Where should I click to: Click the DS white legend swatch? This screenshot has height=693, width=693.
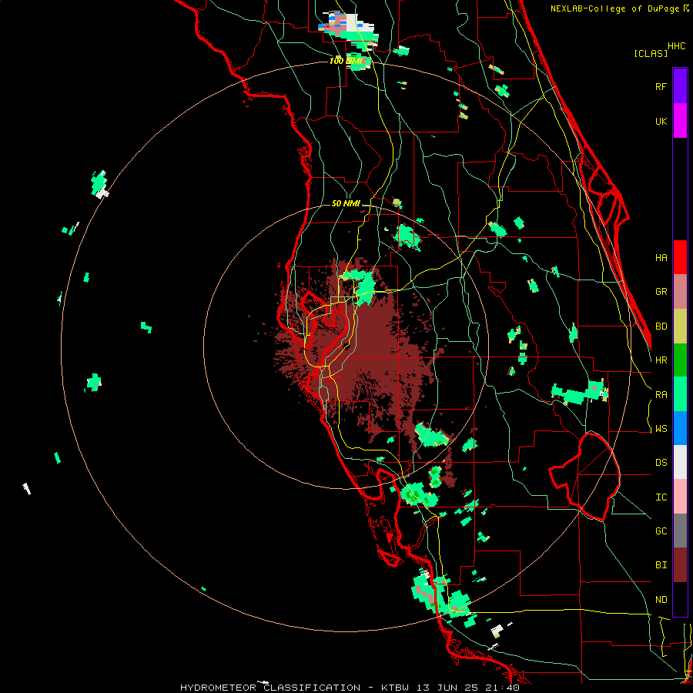680,462
